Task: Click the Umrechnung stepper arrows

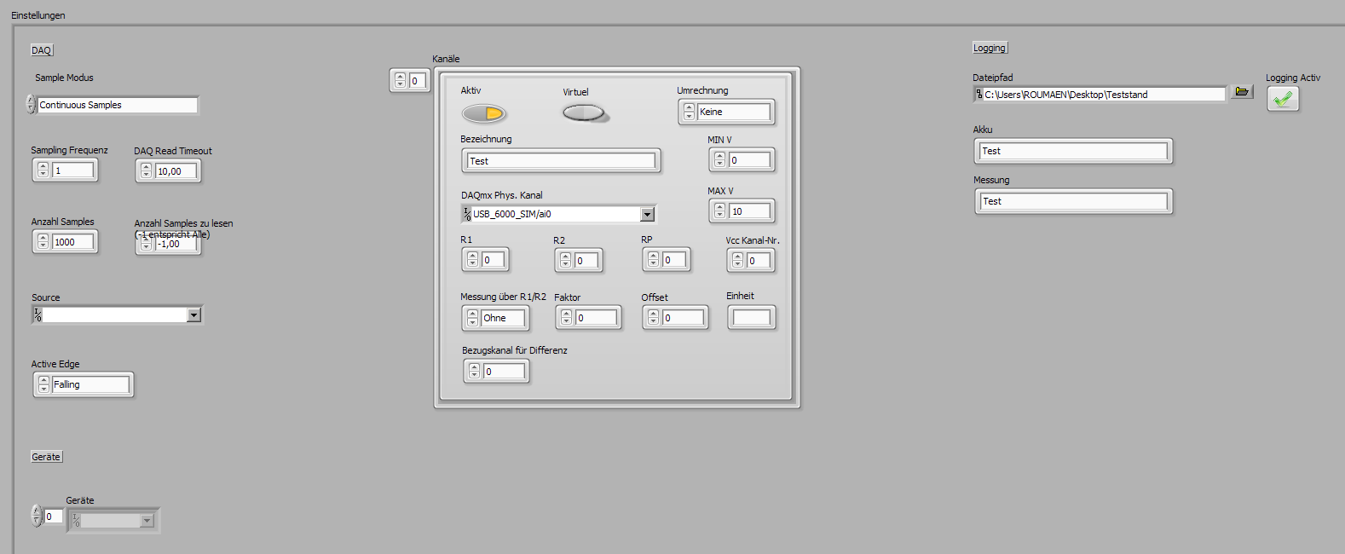Action: pyautogui.click(x=690, y=112)
